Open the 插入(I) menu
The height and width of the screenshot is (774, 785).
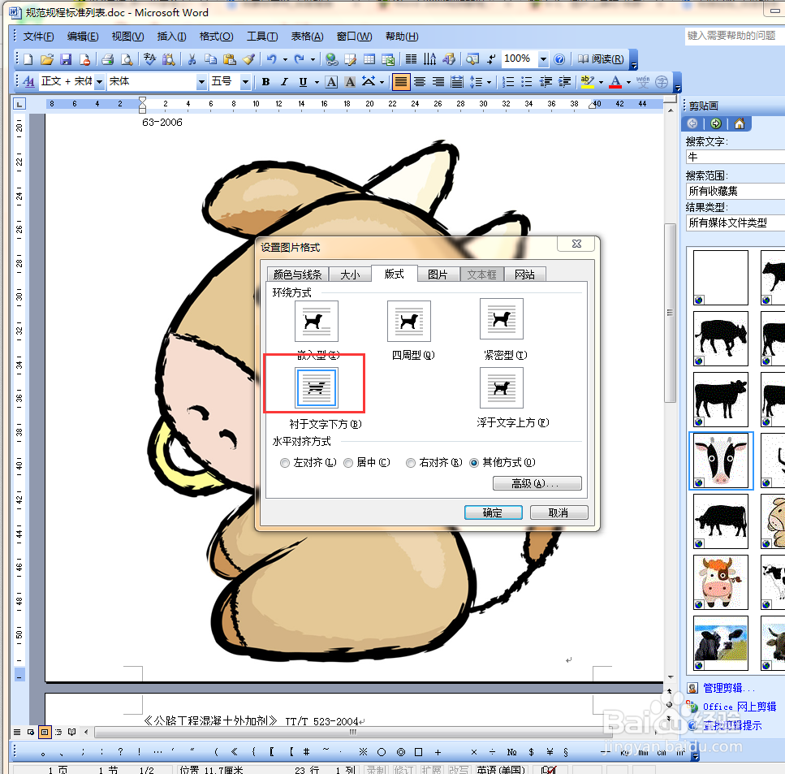[172, 37]
